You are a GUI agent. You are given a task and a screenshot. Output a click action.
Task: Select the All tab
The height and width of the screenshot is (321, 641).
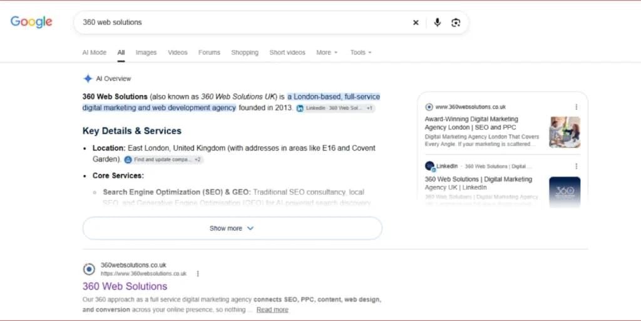[x=121, y=52]
